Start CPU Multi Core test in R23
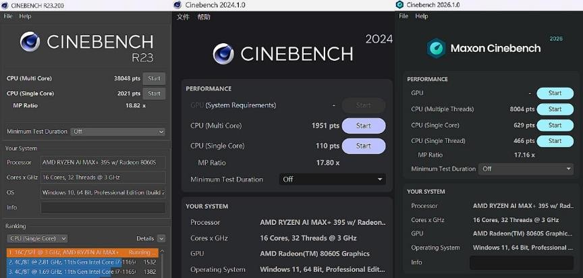This screenshot has height=278, width=583. (154, 78)
